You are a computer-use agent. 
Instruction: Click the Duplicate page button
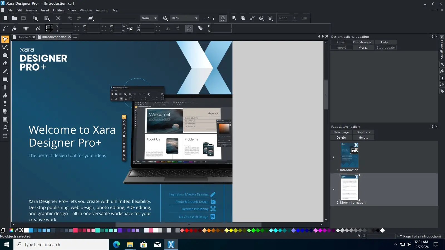point(363,132)
